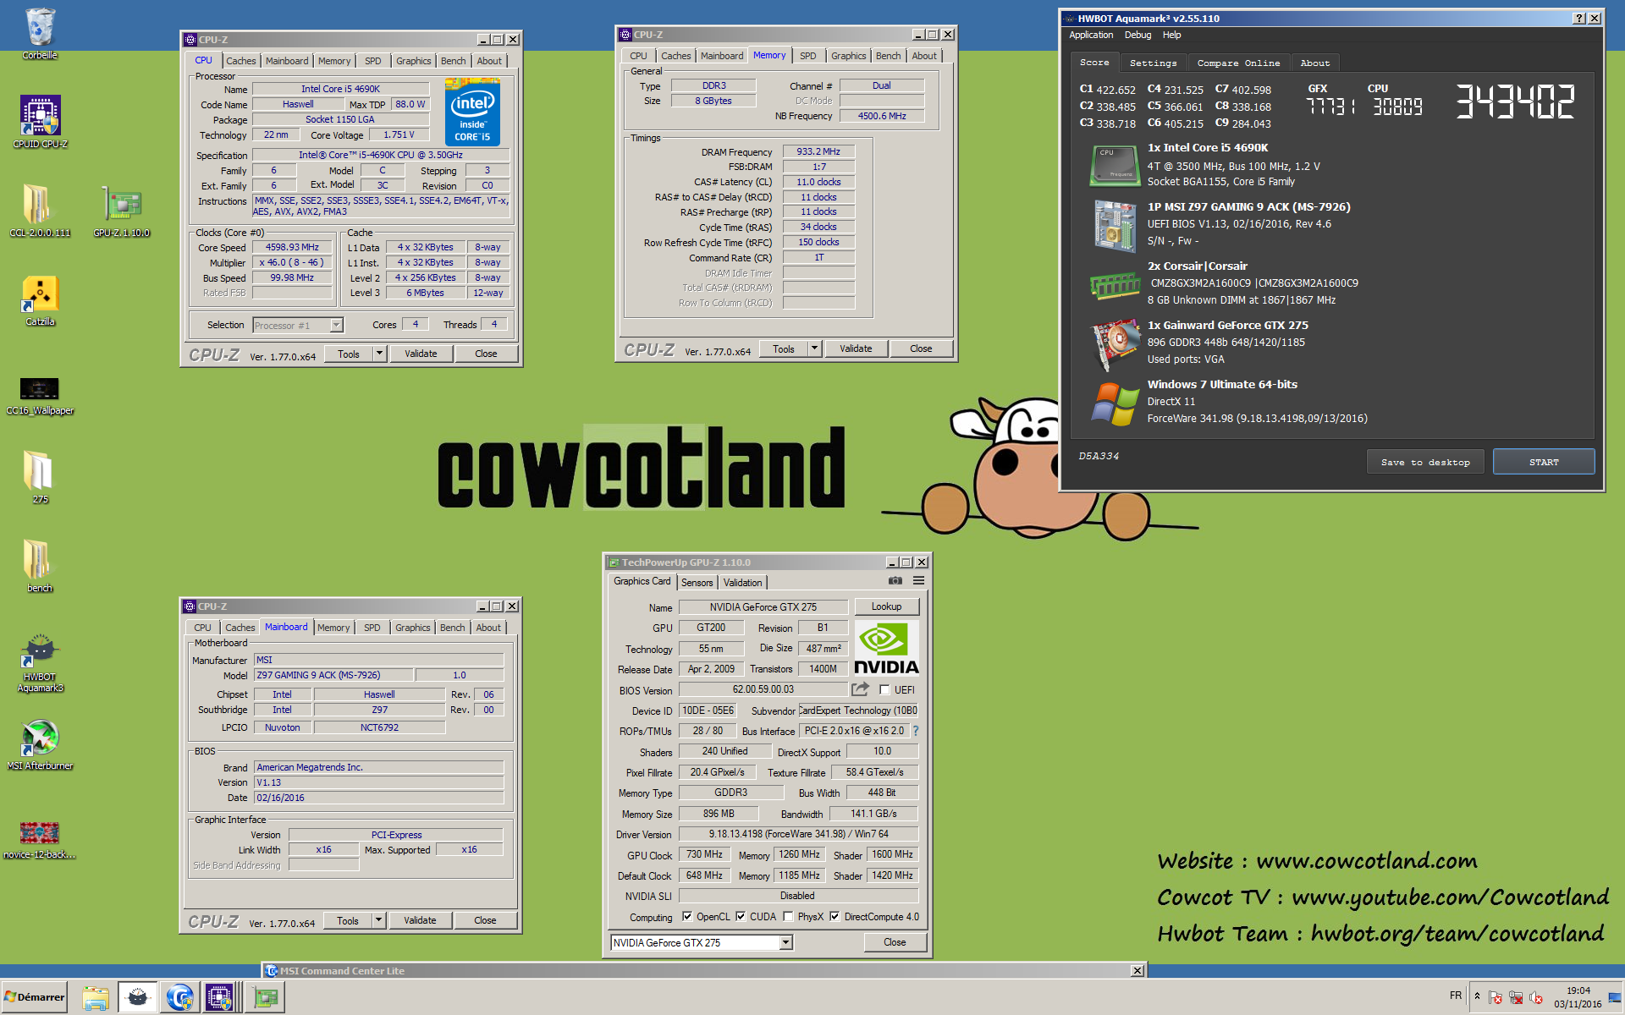
Task: Click the Intel Core i5 logo badge
Action: pos(472,112)
